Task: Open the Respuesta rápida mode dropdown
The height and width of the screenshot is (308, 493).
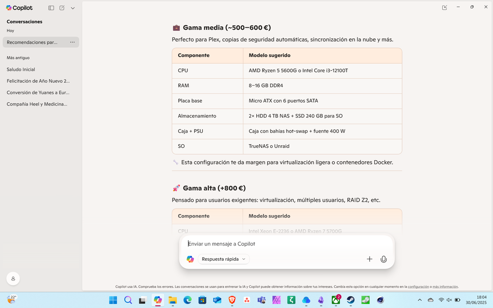Action: coord(223,259)
